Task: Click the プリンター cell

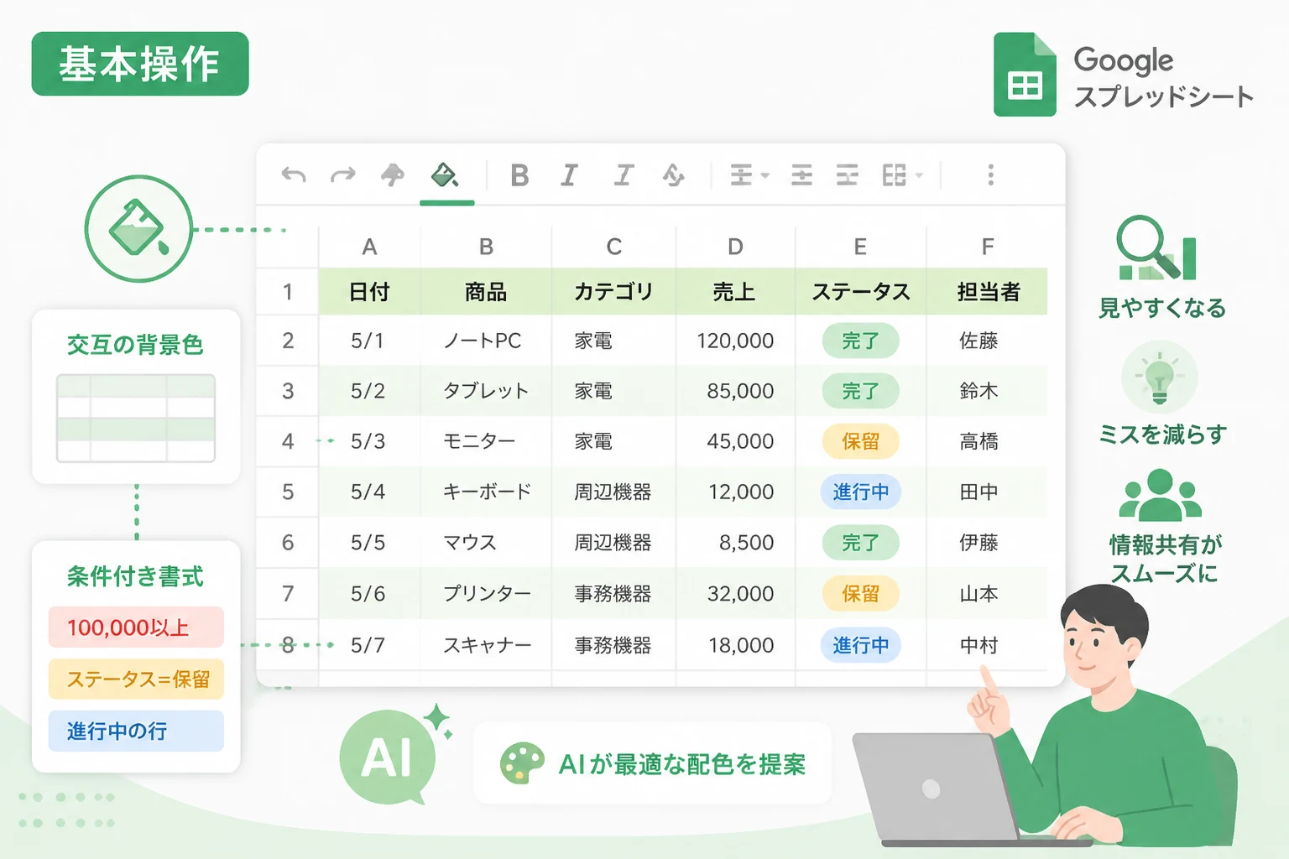Action: [486, 594]
